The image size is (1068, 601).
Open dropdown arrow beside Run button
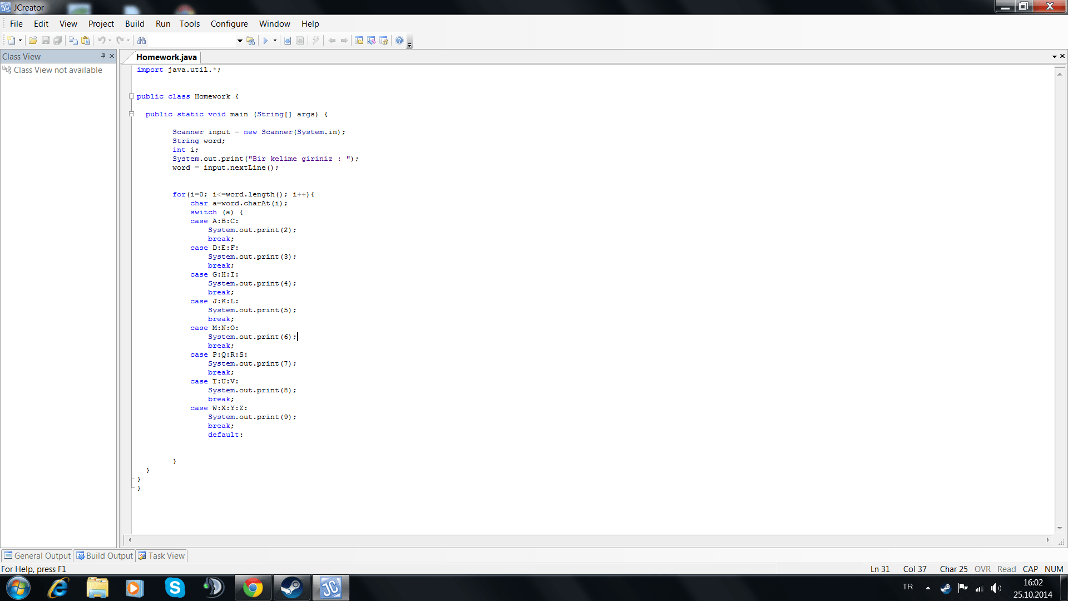click(x=275, y=40)
